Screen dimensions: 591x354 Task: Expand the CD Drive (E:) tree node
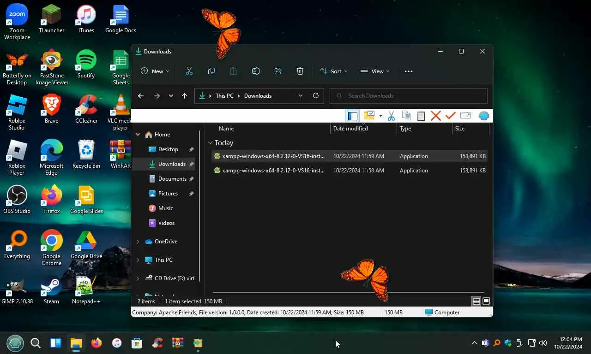pyautogui.click(x=138, y=278)
